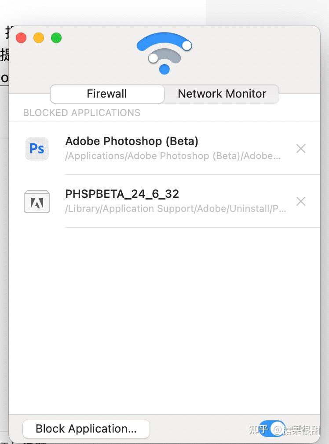329x444 pixels.
Task: Click the Wi-Fi firewall logo at the top
Action: (164, 54)
